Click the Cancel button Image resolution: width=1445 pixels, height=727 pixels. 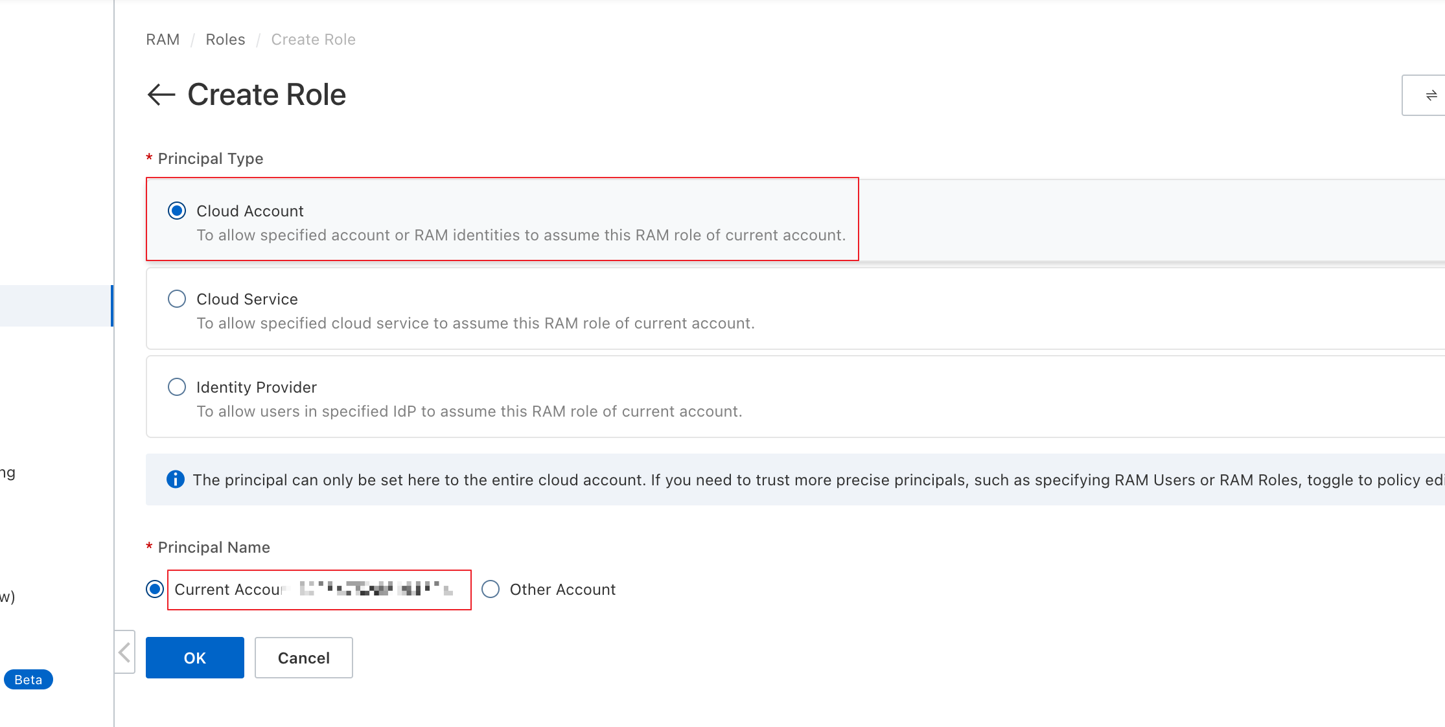point(303,658)
